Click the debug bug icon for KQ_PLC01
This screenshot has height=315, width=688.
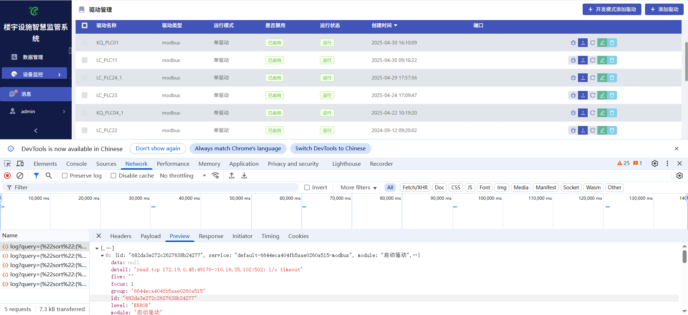[573, 43]
